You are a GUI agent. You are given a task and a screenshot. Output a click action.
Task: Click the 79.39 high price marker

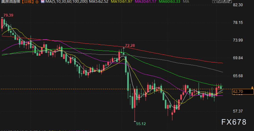8,15
